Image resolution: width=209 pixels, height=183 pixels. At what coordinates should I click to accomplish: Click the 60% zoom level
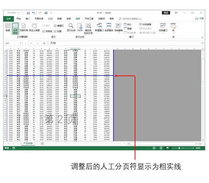tap(198, 148)
